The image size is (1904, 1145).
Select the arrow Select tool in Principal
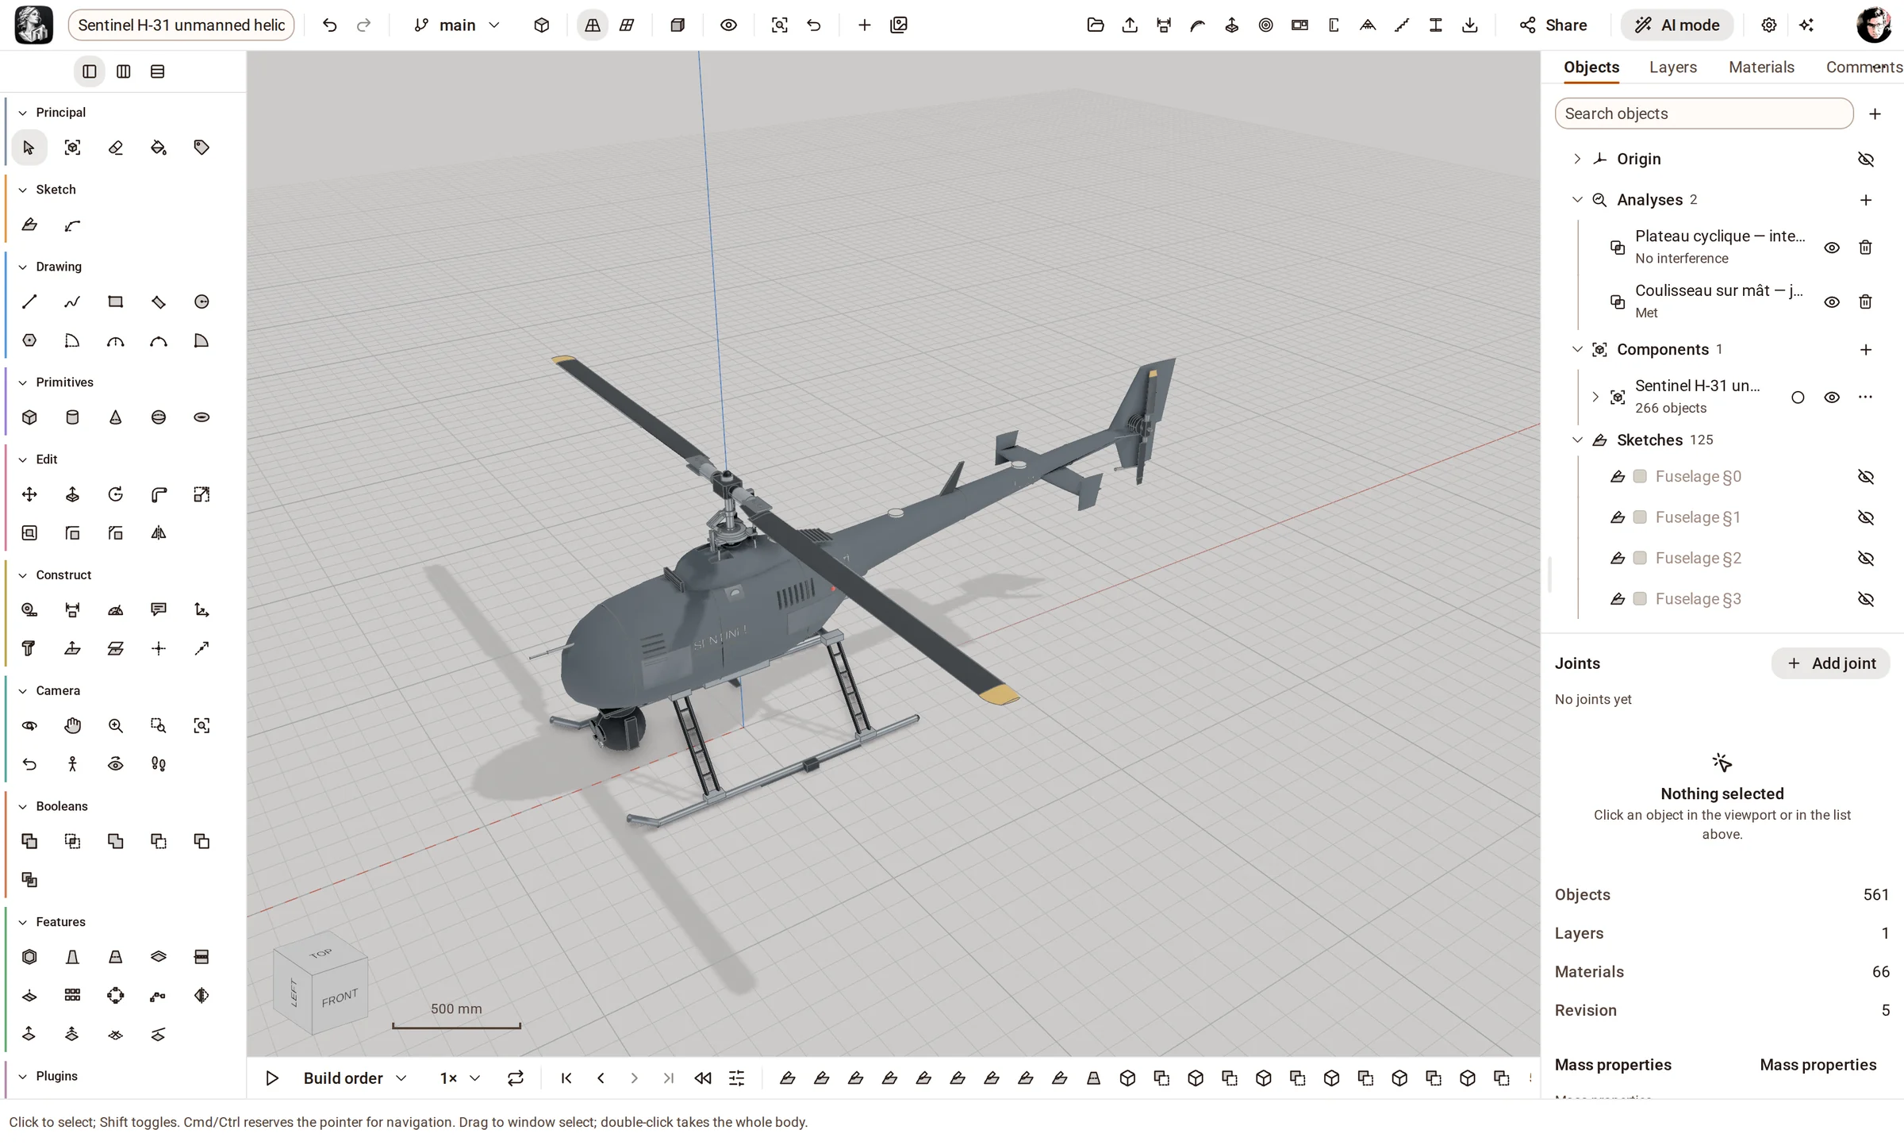(x=29, y=148)
